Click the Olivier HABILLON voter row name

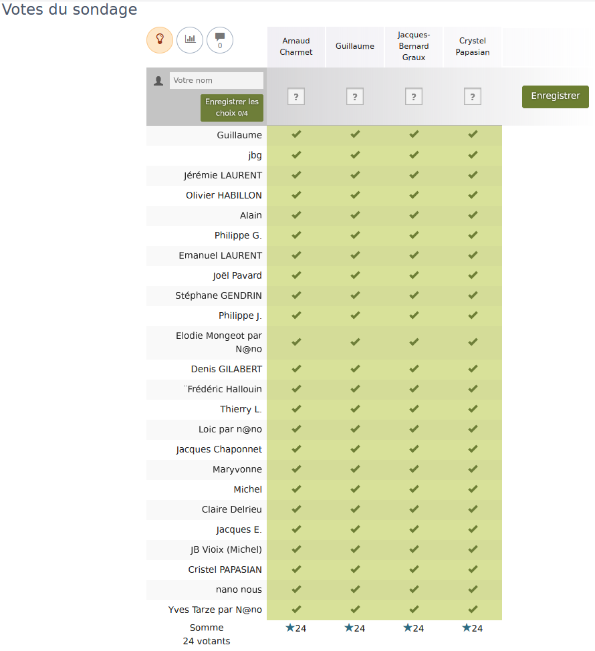pyautogui.click(x=224, y=195)
